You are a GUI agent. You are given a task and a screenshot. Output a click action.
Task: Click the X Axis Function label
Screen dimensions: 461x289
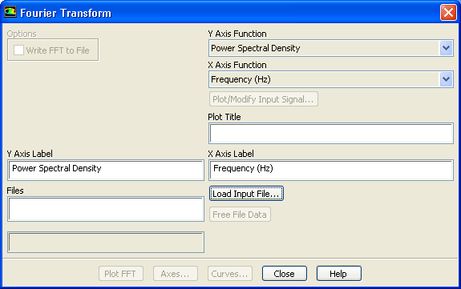click(237, 65)
